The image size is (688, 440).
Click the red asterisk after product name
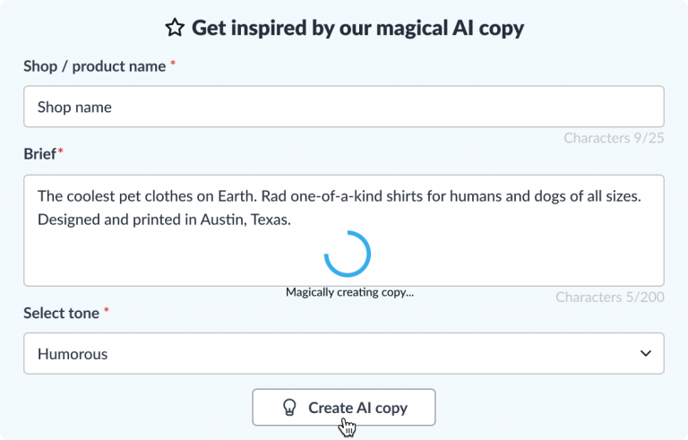173,64
